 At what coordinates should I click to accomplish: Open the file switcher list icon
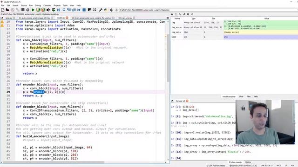point(23,10)
